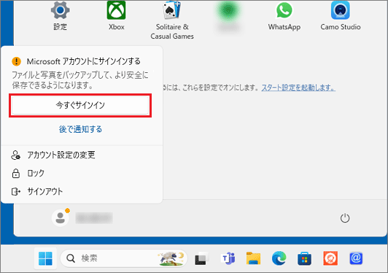Launch Microsoft Edge from taskbar
Image resolution: width=388 pixels, height=273 pixels.
coord(279,258)
